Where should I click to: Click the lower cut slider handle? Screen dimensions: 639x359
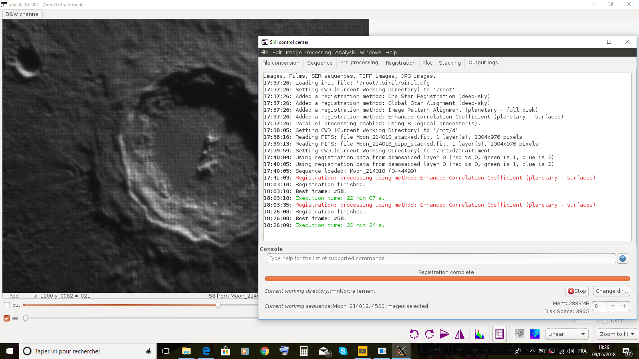26,318
